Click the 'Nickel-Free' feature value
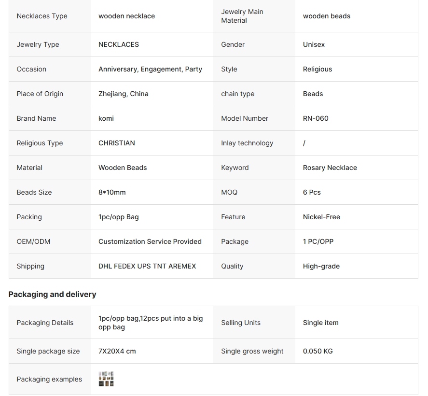Screen dimensions: 428x396 (321, 217)
